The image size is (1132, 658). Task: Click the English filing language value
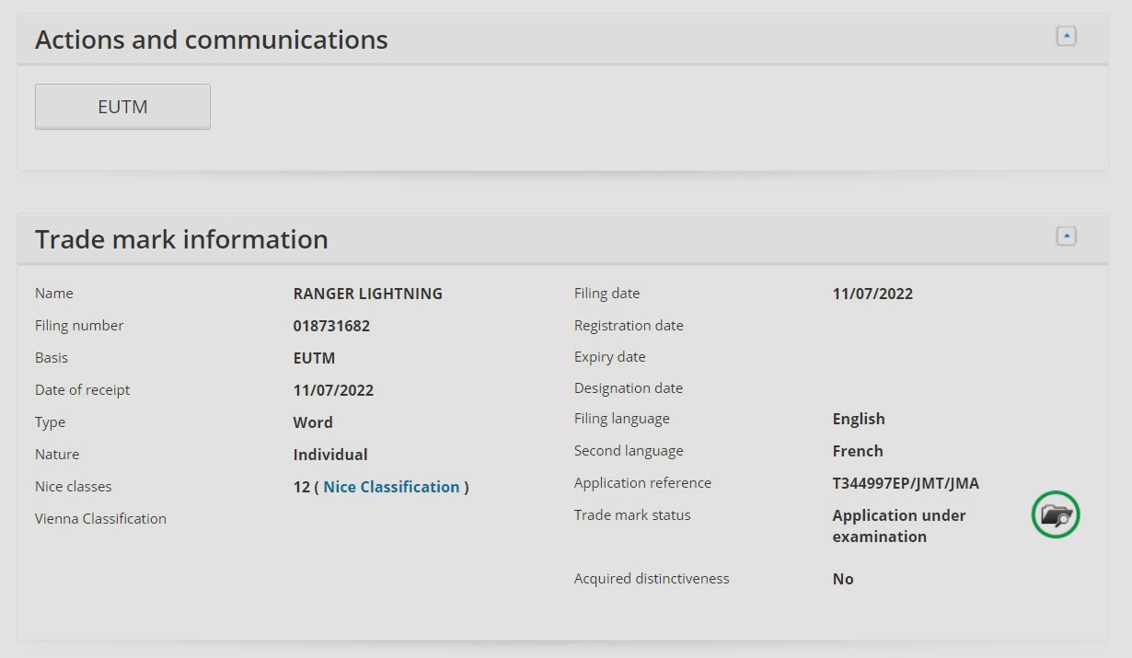859,419
